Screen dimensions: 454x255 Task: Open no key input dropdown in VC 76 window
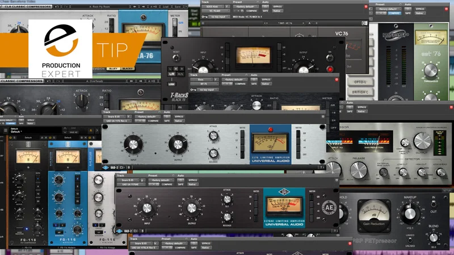(x=218, y=17)
